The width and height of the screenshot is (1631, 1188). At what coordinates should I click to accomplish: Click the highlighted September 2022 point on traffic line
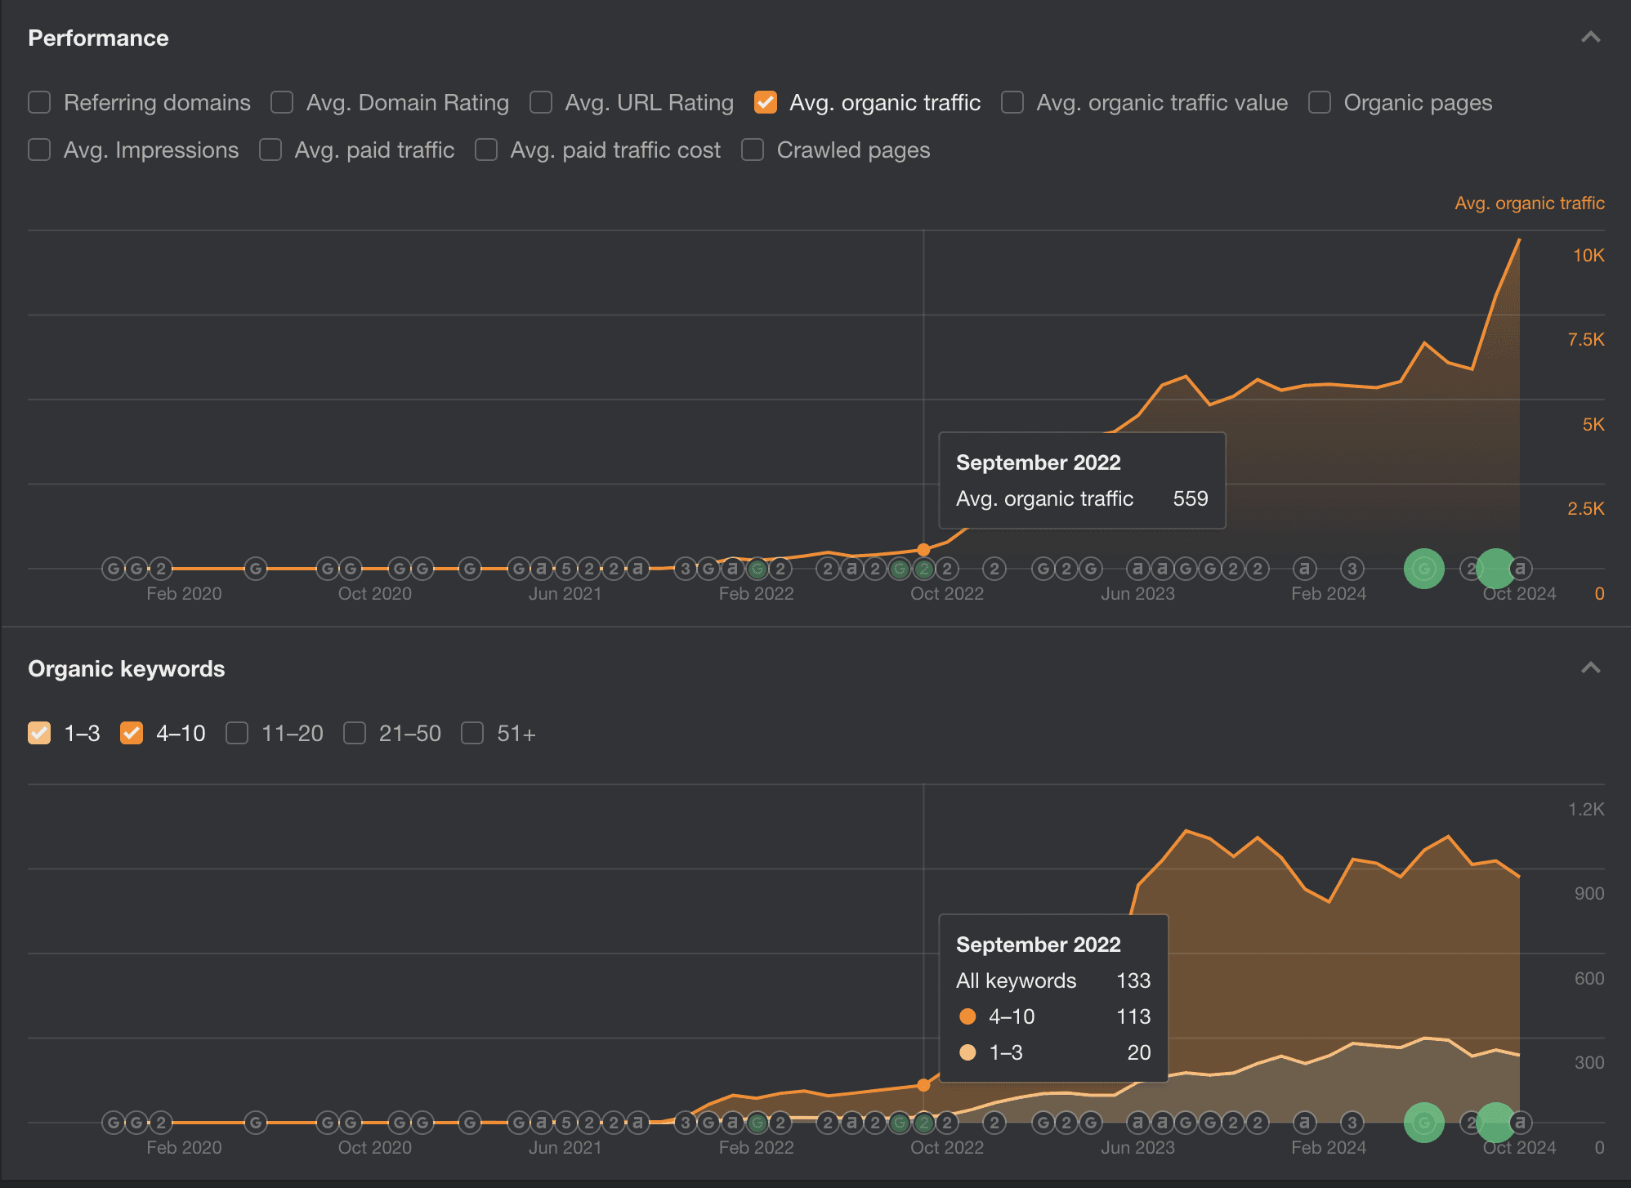tap(923, 550)
